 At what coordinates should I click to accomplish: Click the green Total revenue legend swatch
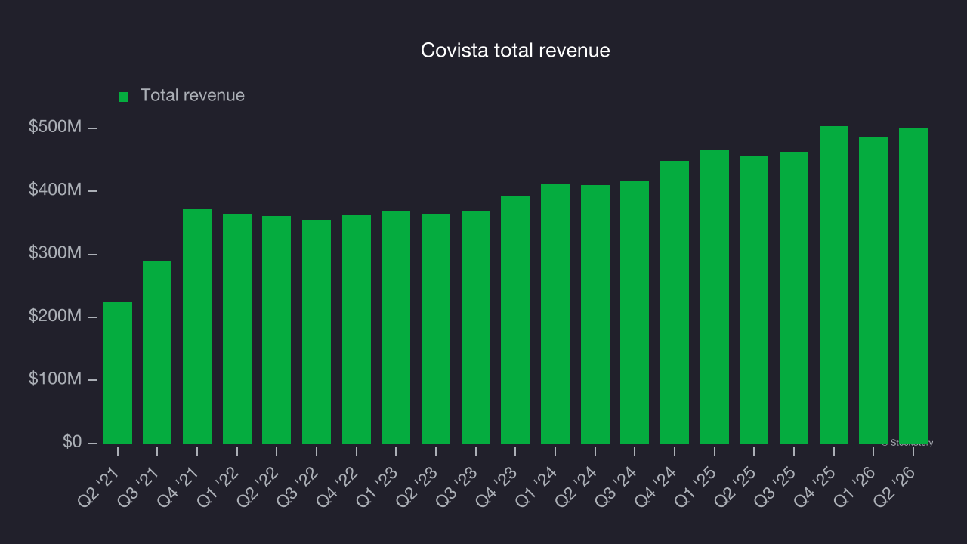coord(124,97)
